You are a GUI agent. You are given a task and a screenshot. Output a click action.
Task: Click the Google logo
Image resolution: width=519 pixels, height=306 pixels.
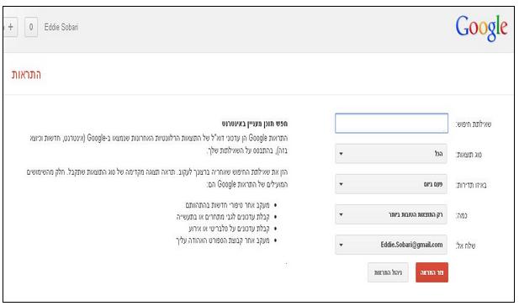coord(481,28)
